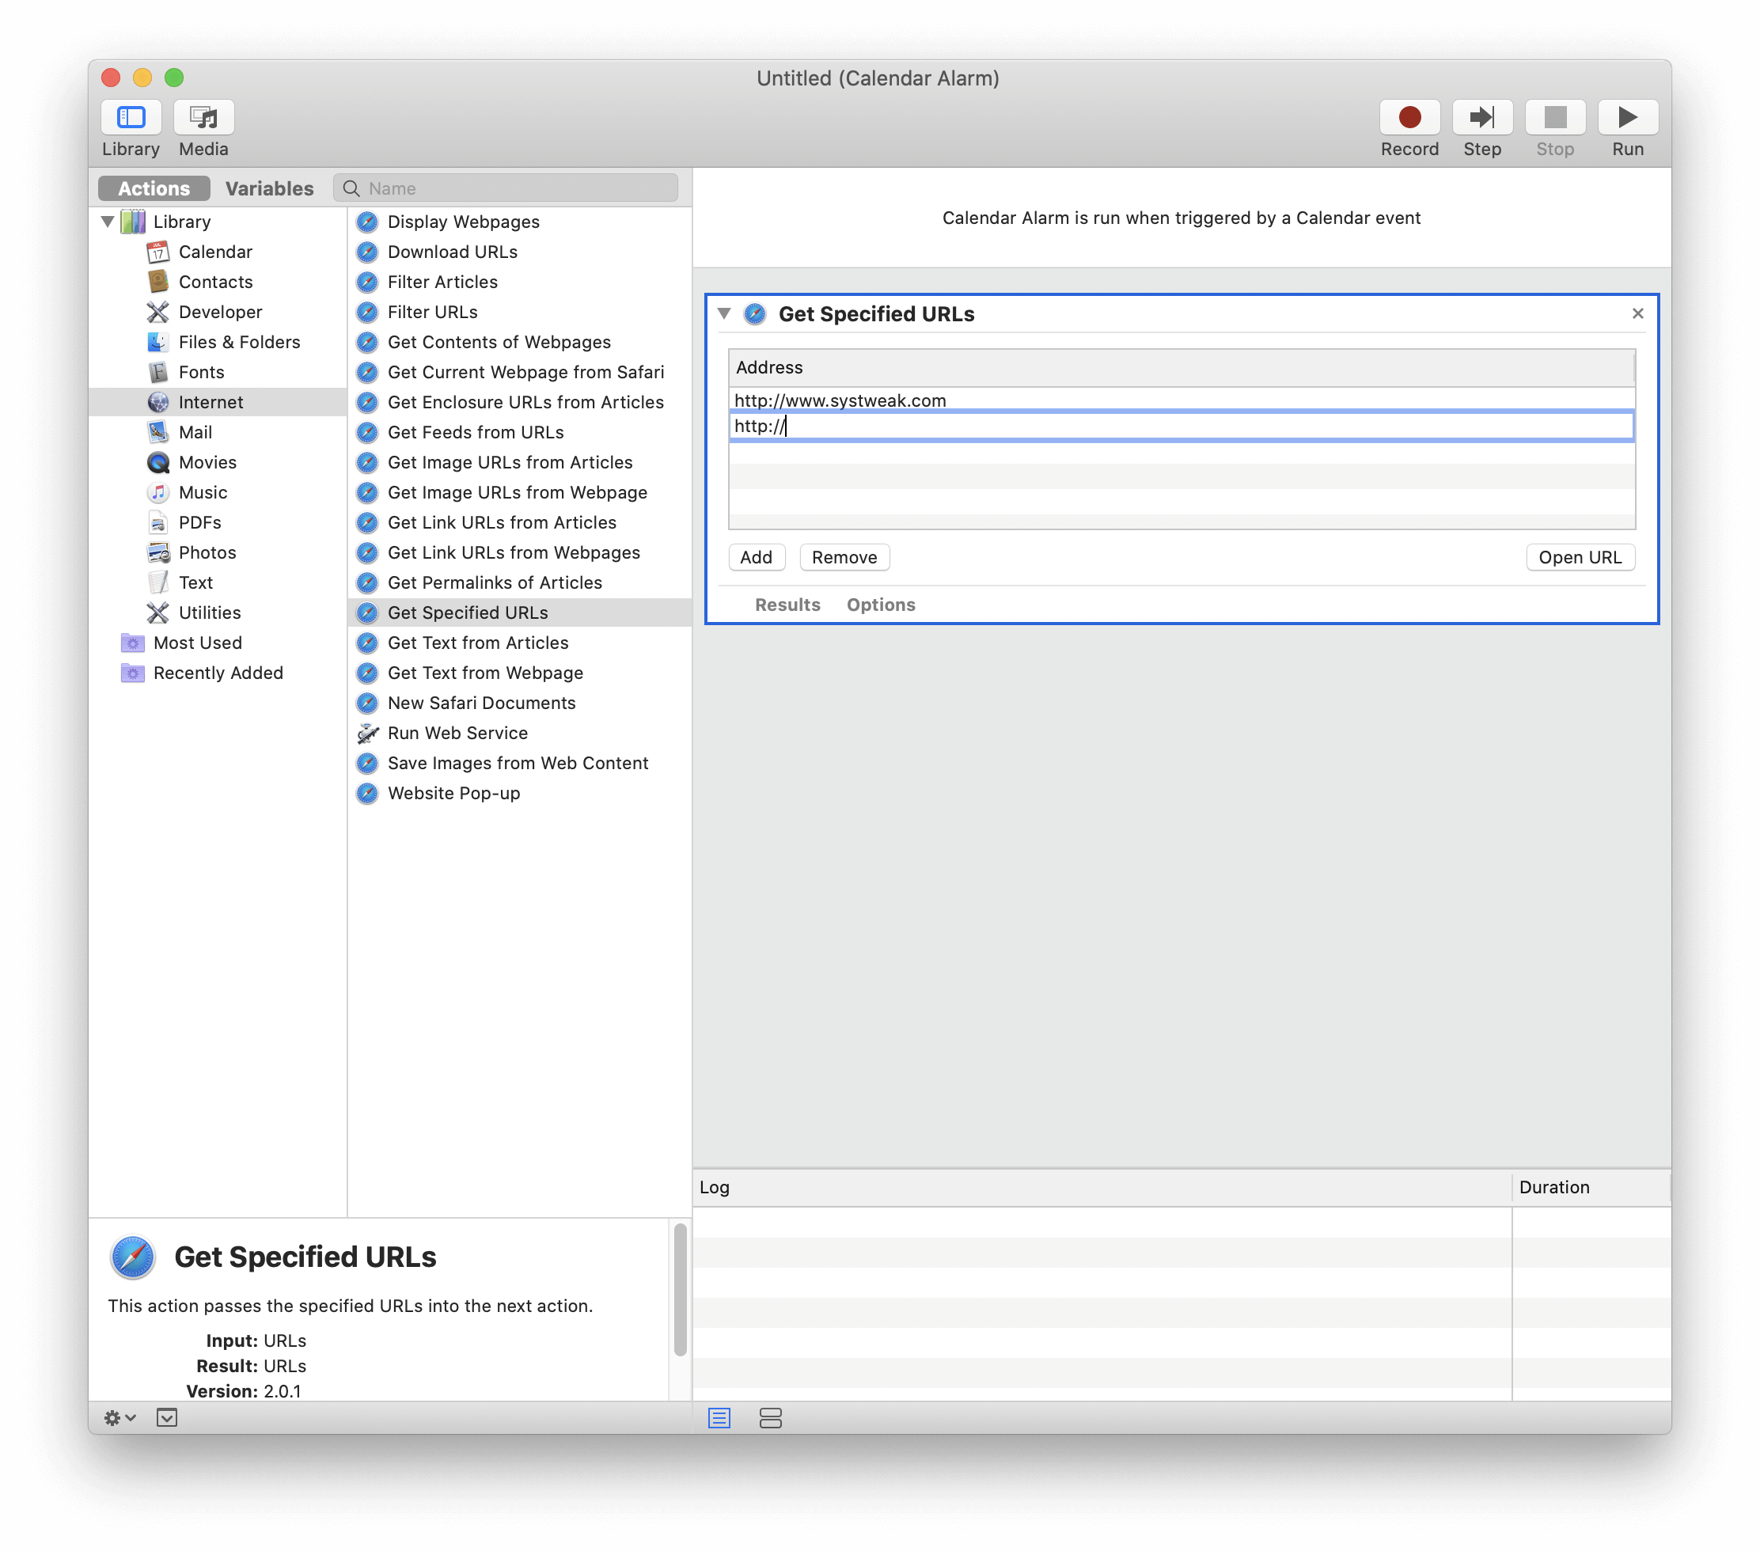The height and width of the screenshot is (1551, 1760).
Task: Switch to the variables split view icon
Action: (x=771, y=1417)
